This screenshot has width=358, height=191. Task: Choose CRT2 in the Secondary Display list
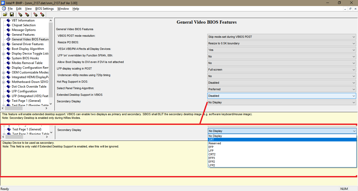(x=282, y=154)
